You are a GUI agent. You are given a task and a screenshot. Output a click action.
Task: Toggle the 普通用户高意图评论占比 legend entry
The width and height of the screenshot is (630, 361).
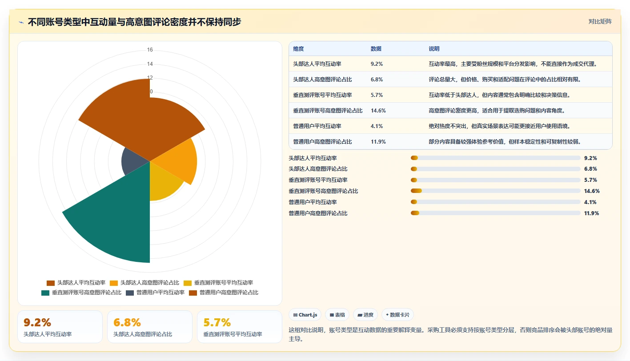click(x=224, y=293)
